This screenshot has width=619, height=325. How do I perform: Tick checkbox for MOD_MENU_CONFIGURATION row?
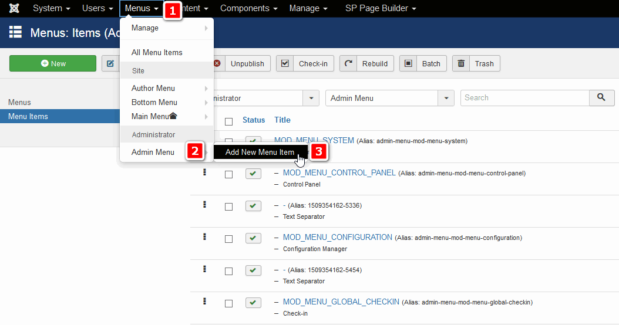(x=228, y=239)
